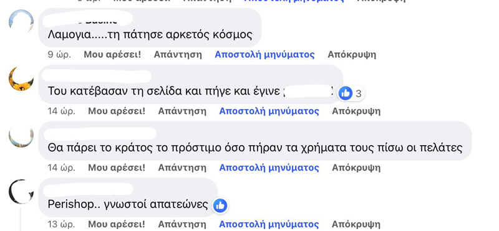Viewport: 499px width, 231px height.
Task: Open avatar beside Θα πάρει το κράτος comment
Action: click(21, 135)
